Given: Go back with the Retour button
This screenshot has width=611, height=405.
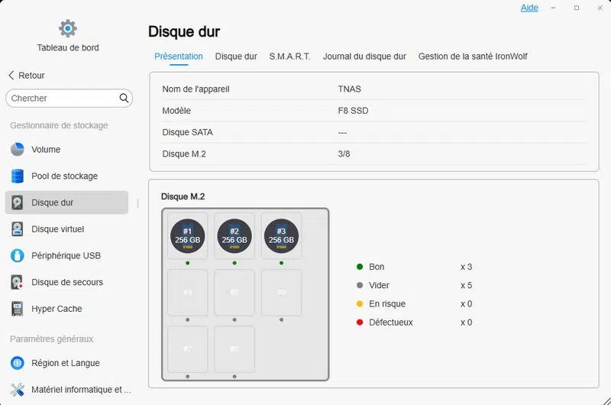Looking at the screenshot, I should 27,75.
